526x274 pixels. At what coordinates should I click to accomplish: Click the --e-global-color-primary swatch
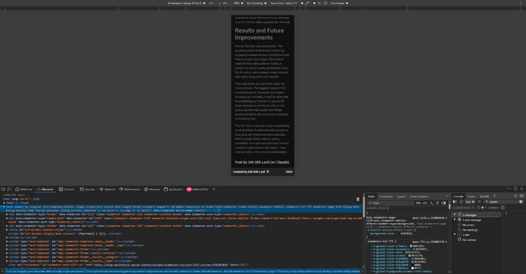pyautogui.click(x=412, y=246)
